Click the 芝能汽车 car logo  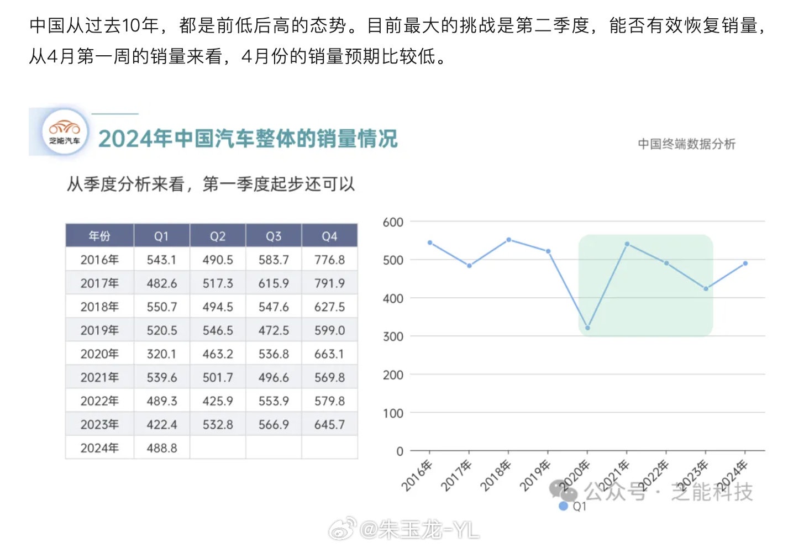click(x=65, y=132)
